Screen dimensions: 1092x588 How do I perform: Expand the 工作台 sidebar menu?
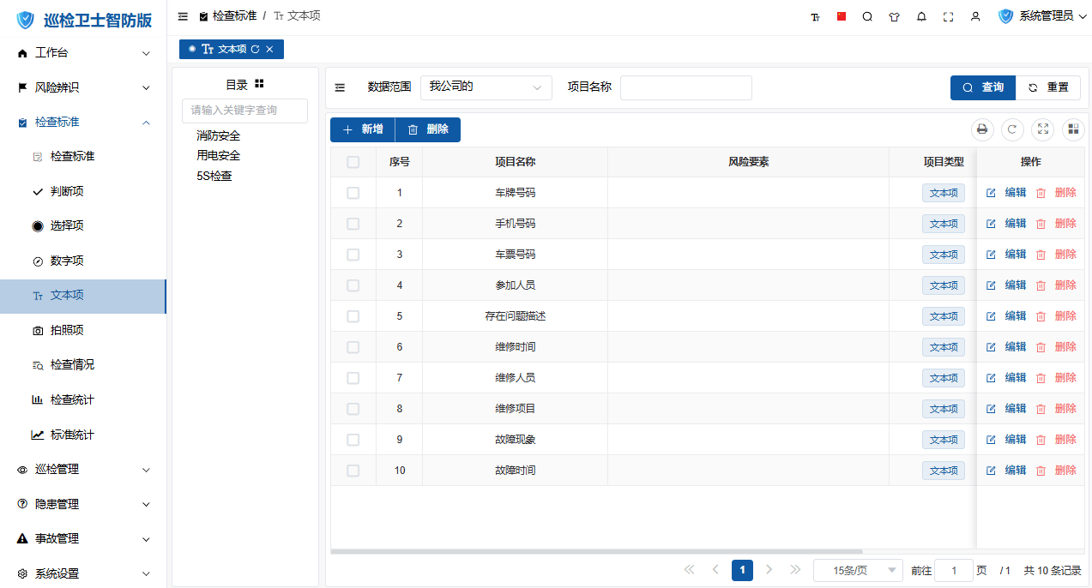83,53
